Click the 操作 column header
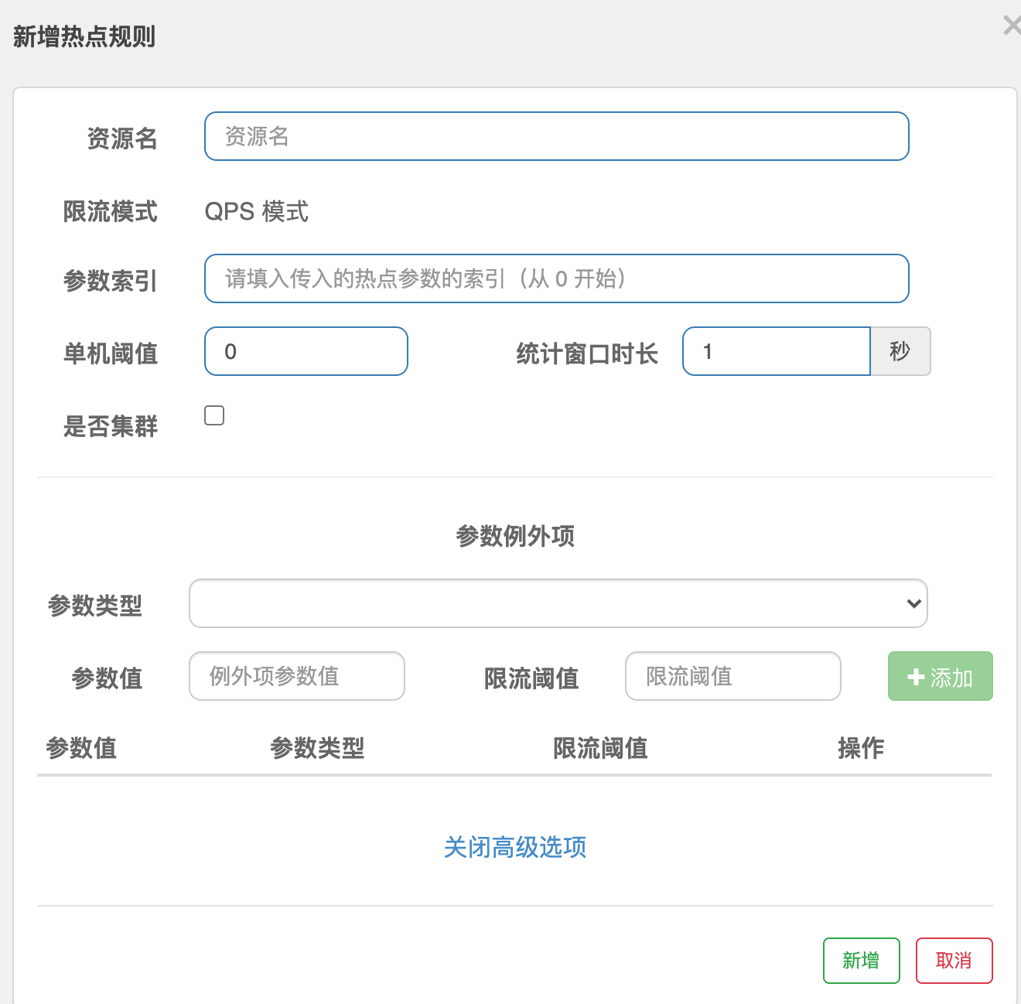Viewport: 1021px width, 1004px height. [x=861, y=748]
